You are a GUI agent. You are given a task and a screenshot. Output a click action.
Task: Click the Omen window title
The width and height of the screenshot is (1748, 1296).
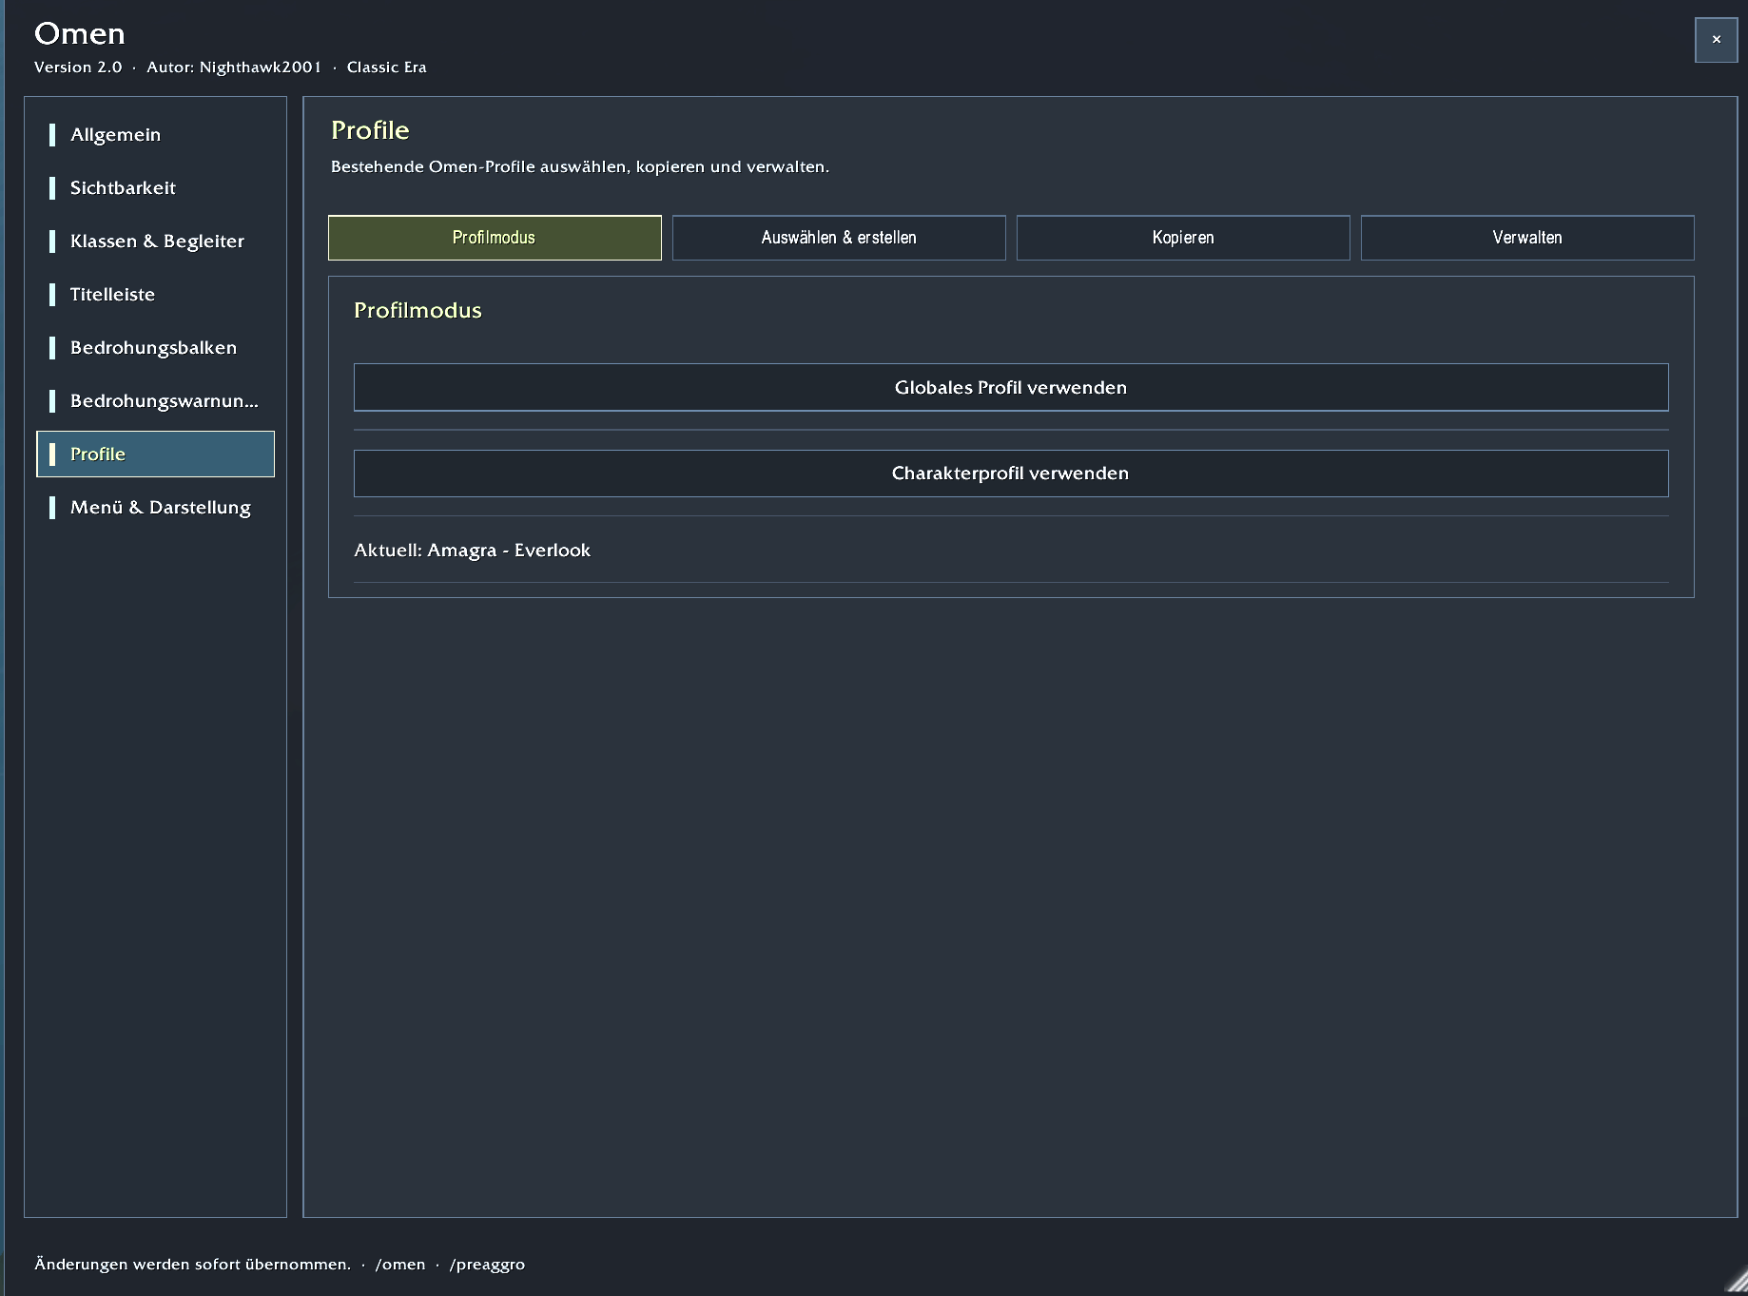click(80, 33)
